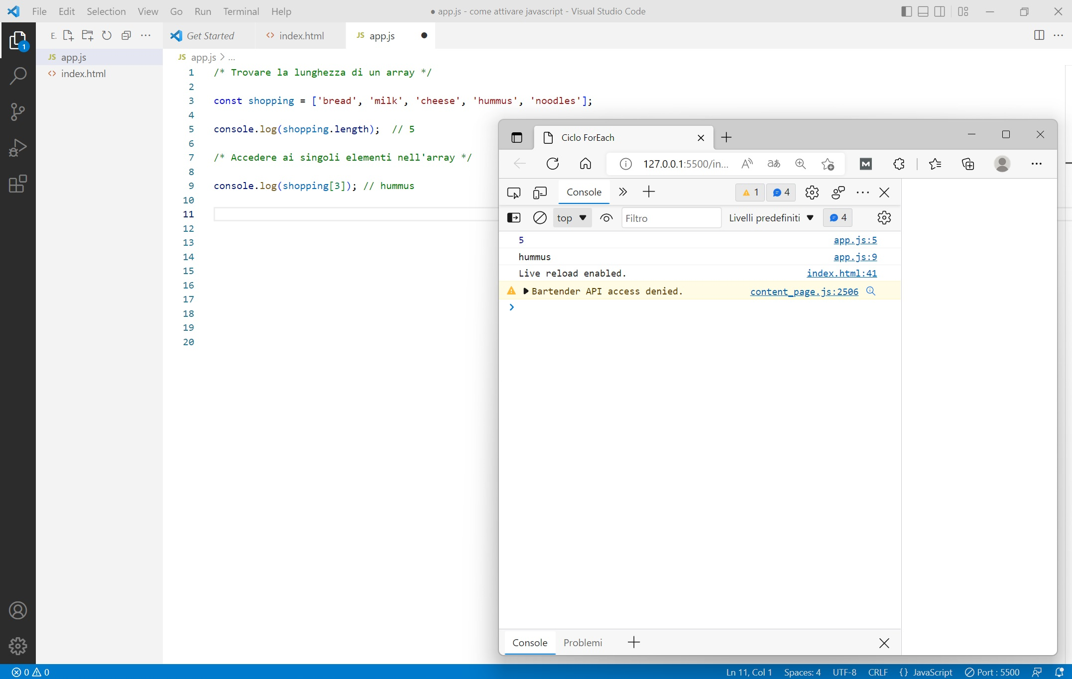Click the Filtro console filter input field
The height and width of the screenshot is (679, 1072).
pos(671,217)
